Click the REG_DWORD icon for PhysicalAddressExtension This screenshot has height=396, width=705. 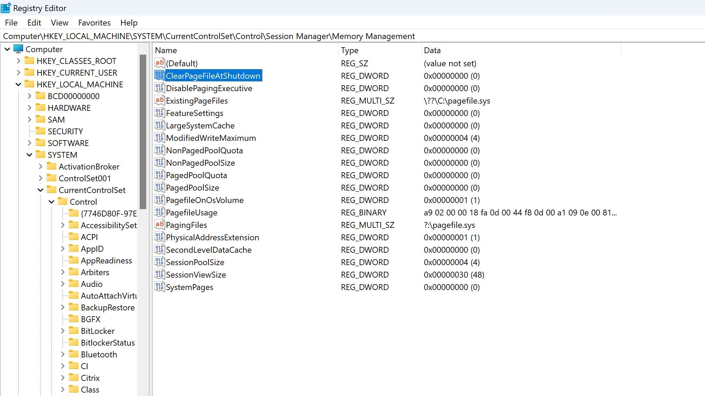pos(159,238)
